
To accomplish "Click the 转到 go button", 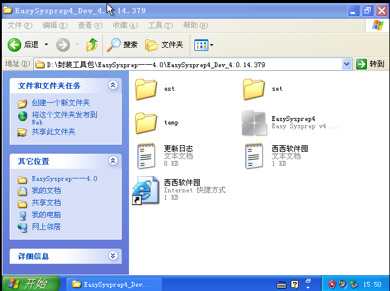I will click(x=370, y=64).
